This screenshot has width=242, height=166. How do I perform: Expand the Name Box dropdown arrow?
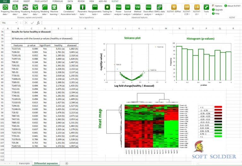pyautogui.click(x=16, y=23)
